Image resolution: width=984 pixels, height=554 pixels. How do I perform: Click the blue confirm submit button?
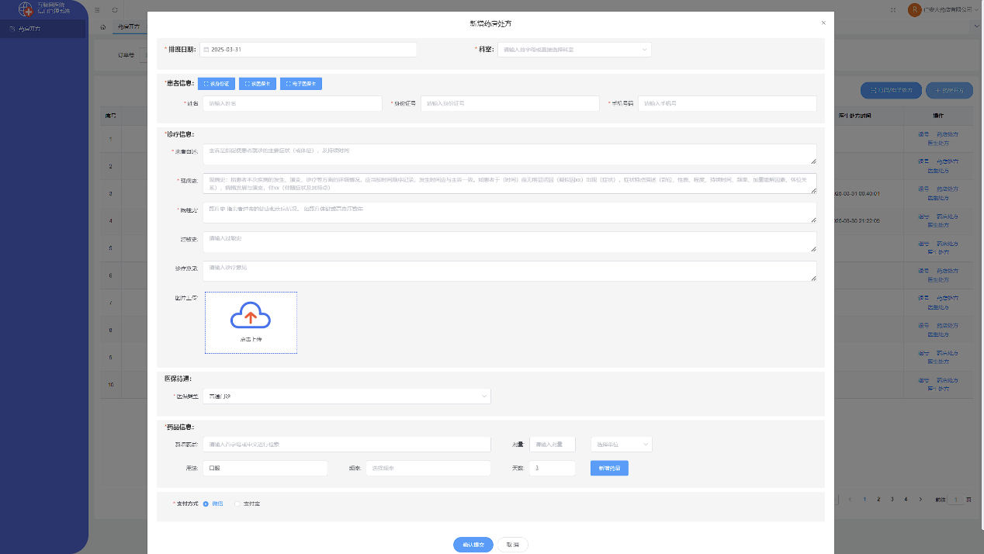(x=473, y=545)
